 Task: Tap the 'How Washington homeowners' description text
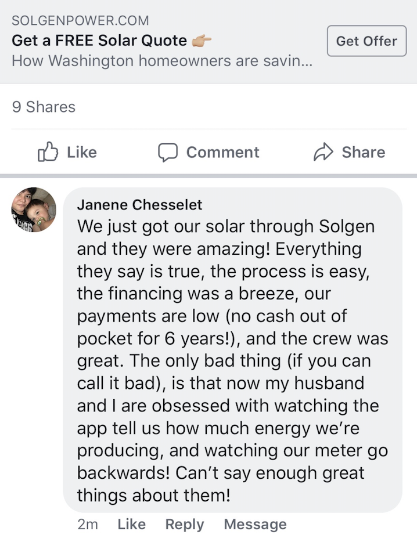click(162, 60)
